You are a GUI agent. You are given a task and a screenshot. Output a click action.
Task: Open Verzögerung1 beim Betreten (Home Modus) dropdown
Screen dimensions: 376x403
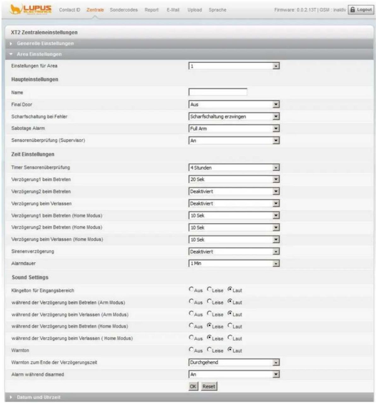(234, 216)
